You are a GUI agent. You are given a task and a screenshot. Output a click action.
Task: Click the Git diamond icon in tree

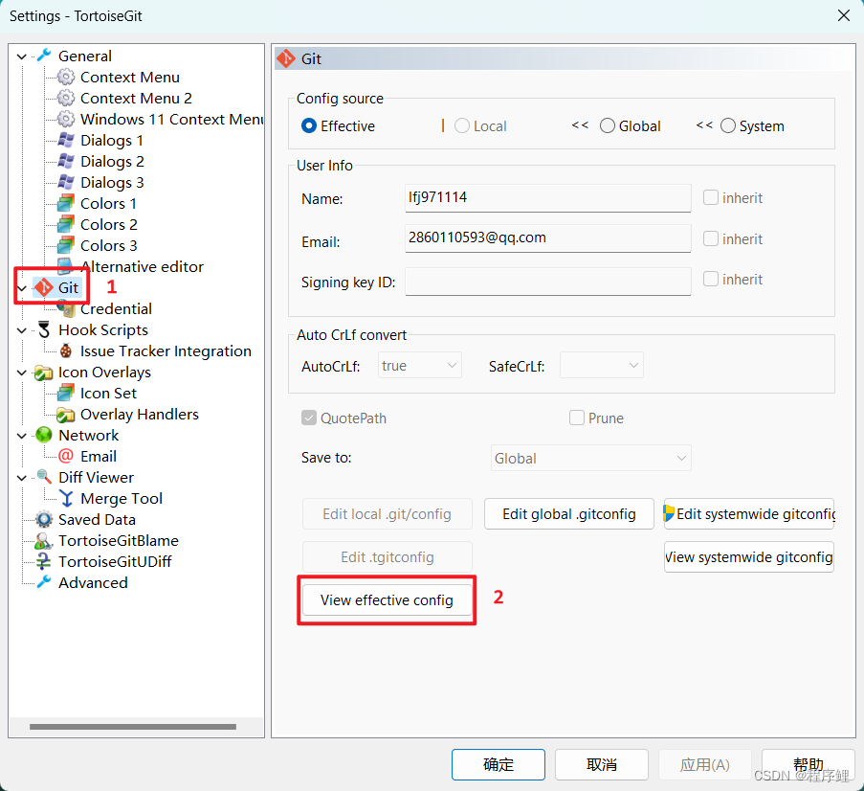(43, 287)
